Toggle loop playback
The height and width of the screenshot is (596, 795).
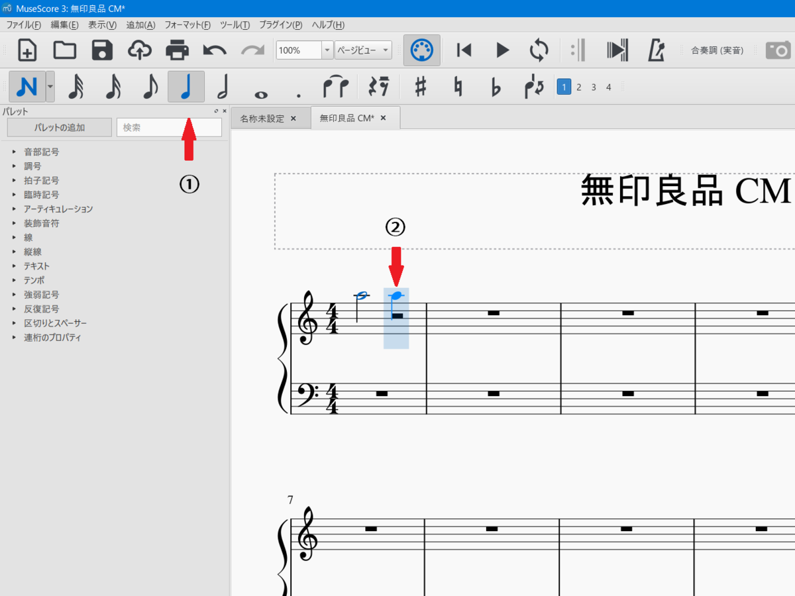tap(539, 50)
